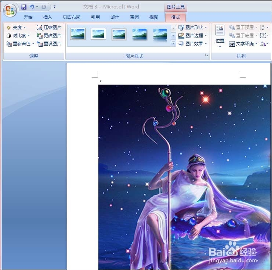Image resolution: width=272 pixels, height=270 pixels.
Task: Click the 图片形状 shape icon
Action: pyautogui.click(x=181, y=28)
